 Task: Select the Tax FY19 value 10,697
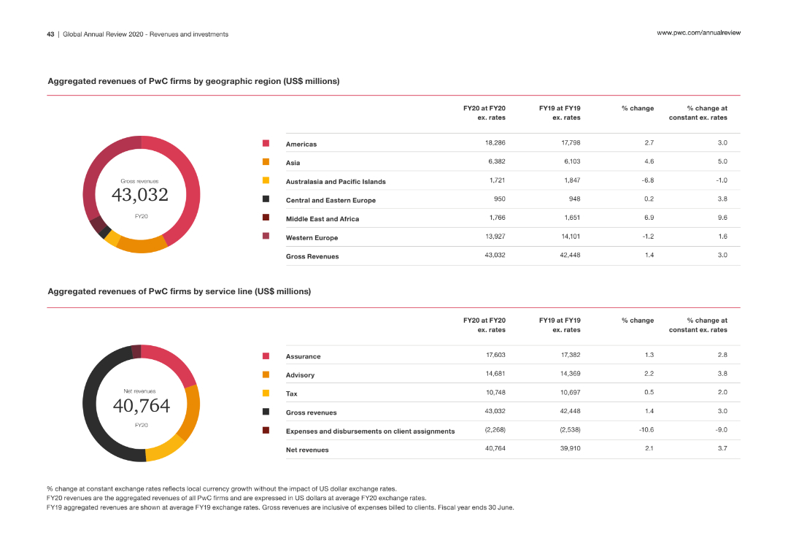571,392
